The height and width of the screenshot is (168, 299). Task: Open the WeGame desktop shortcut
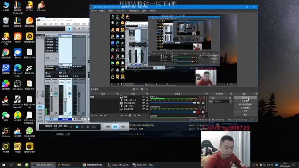tap(6, 132)
